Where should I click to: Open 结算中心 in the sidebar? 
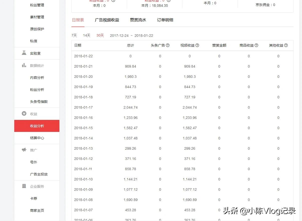click(37, 138)
